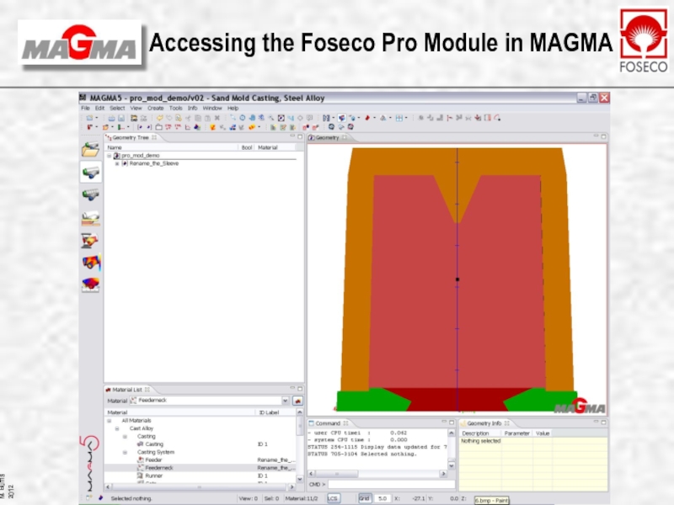Viewport: 674px width, 505px height.
Task: Minimize the Geometry Info panel
Action: [x=596, y=422]
